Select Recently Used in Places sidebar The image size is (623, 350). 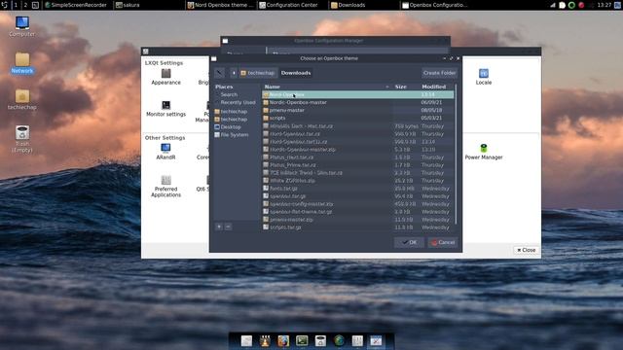pos(238,102)
